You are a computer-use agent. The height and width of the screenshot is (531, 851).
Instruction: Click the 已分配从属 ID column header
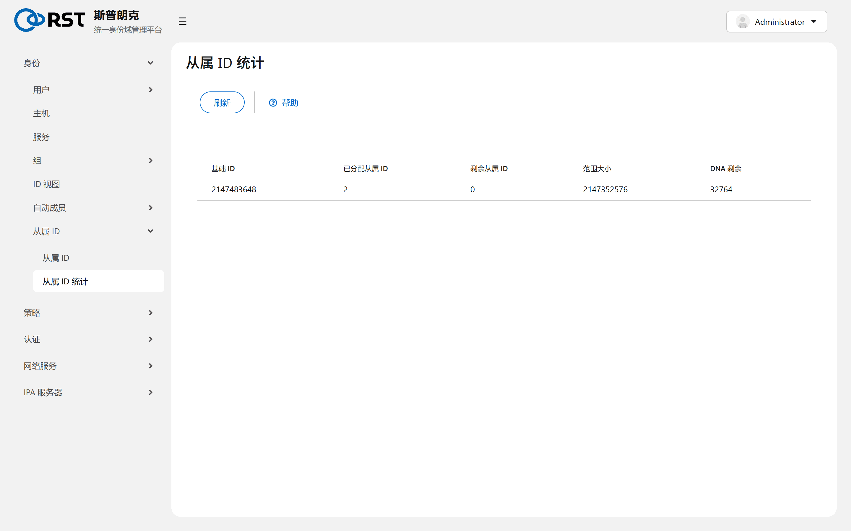365,168
